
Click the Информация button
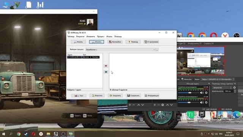[152, 96]
